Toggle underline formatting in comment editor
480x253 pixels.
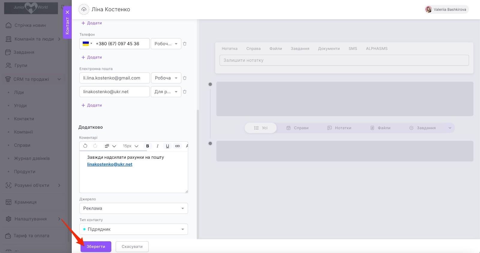[x=167, y=146]
